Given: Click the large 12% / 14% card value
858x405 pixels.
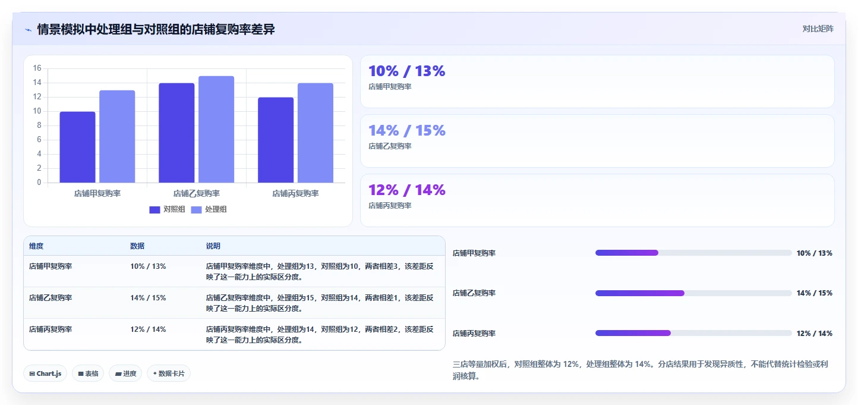Looking at the screenshot, I should point(407,190).
